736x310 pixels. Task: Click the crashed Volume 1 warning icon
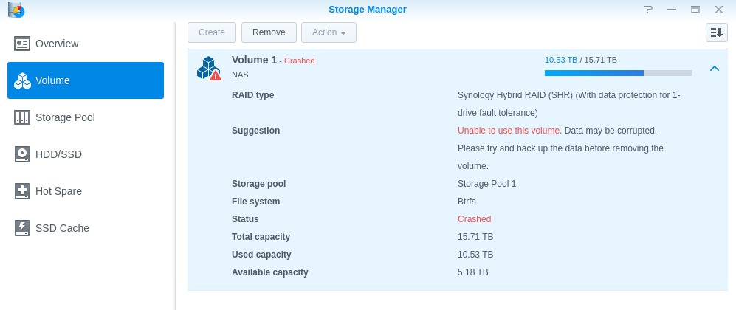(x=209, y=68)
